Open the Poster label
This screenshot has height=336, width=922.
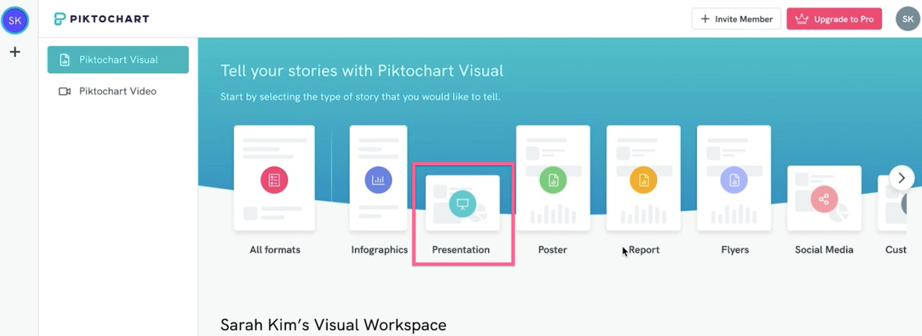pos(553,250)
